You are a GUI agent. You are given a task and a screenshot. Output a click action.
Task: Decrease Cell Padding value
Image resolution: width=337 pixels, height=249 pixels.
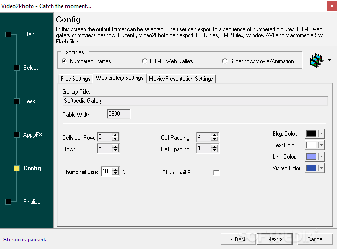[x=214, y=139]
